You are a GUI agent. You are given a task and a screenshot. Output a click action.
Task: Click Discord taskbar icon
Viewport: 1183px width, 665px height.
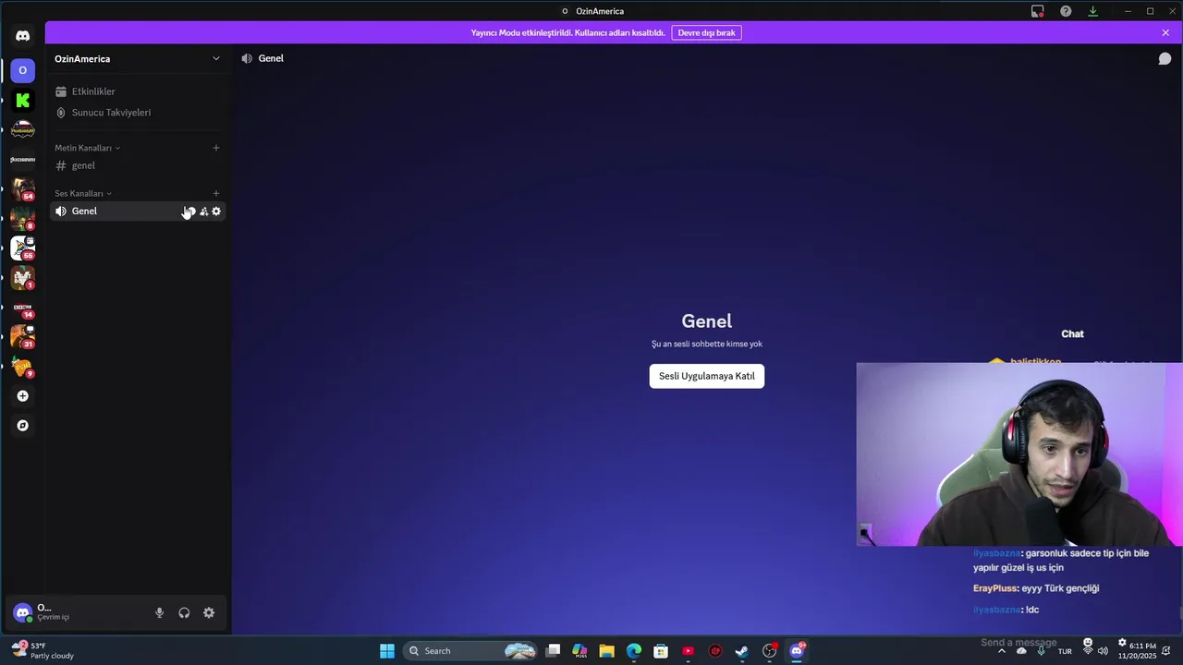[797, 651]
